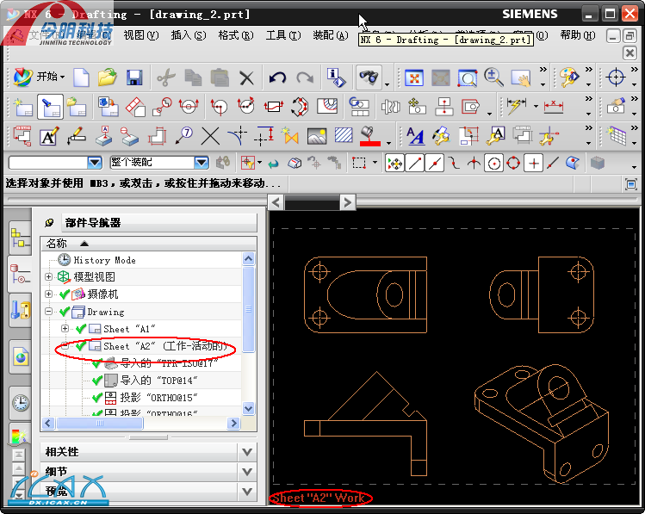Click the navigator horizontal scrollbar
The width and height of the screenshot is (645, 514).
[138, 424]
